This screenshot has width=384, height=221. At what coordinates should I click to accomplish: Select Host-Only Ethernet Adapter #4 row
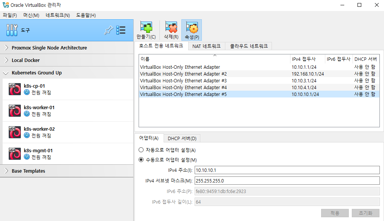[x=259, y=87]
